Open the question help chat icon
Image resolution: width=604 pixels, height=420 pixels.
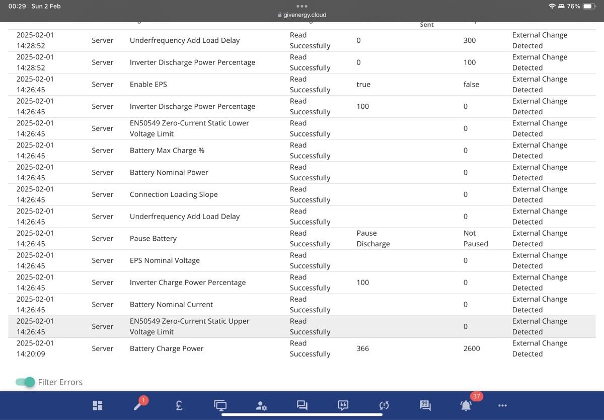tap(425, 405)
